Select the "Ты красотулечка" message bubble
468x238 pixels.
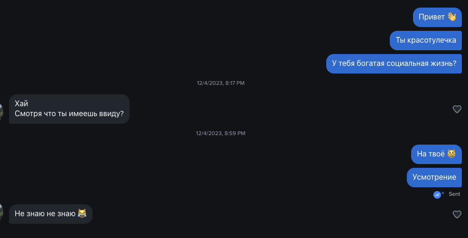425,40
